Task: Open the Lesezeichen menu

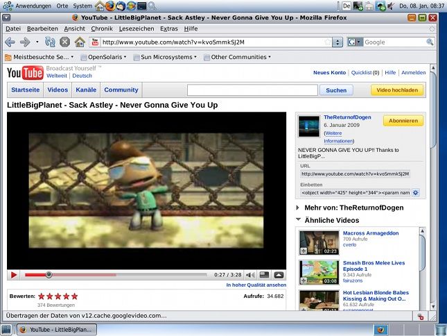Action: tap(137, 28)
